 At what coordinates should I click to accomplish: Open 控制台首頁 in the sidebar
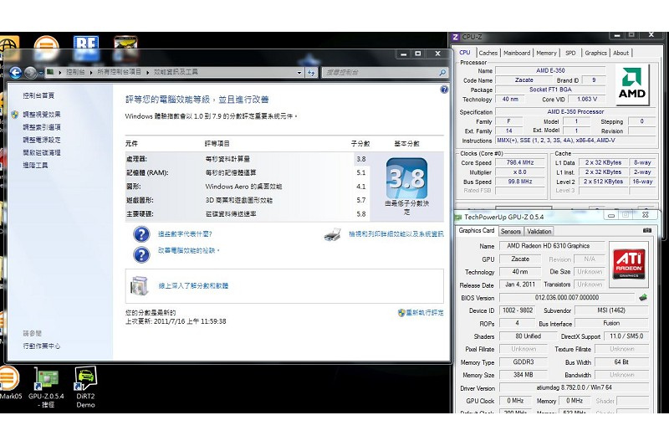click(38, 95)
